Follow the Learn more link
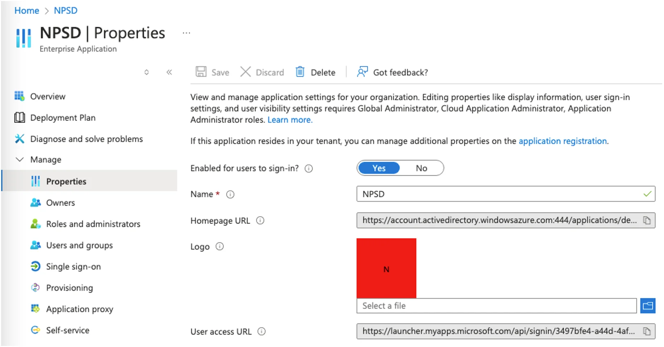Image resolution: width=664 pixels, height=347 pixels. 290,120
